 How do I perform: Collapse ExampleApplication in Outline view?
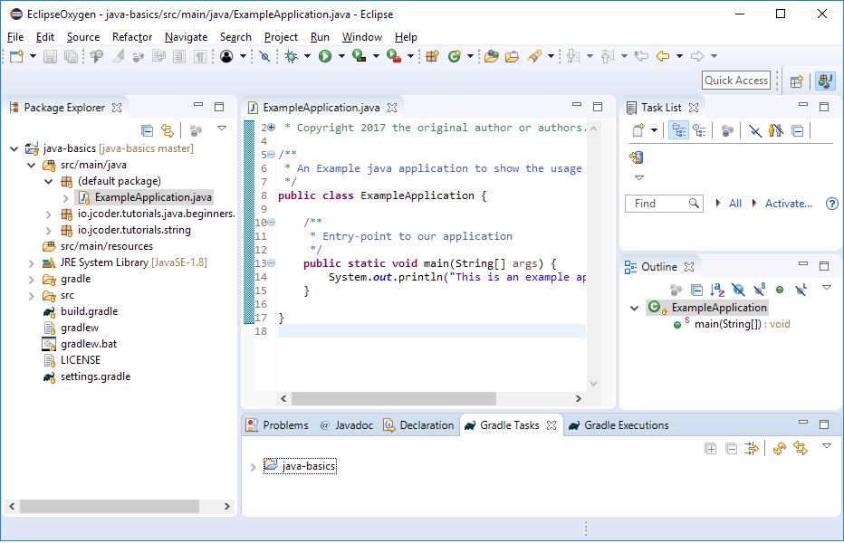[634, 309]
